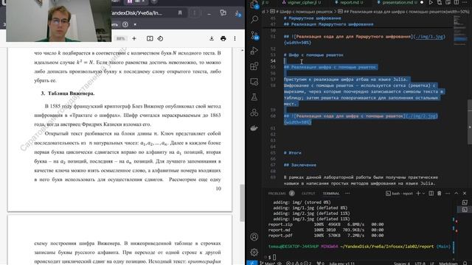Screen dimensions: 472x265
Task: Click Julia env status bar item
Action: click(341, 264)
